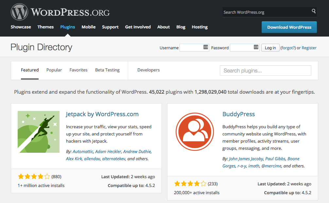Open the Developers tab
The image size is (329, 203).
click(148, 70)
